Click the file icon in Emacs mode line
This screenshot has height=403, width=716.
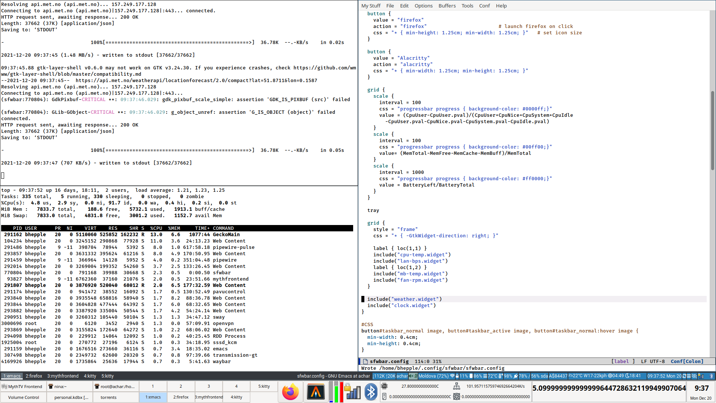coord(365,362)
